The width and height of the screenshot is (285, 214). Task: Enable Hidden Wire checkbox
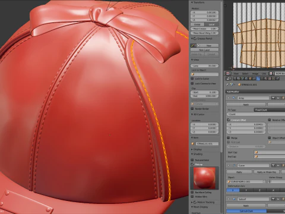(x=192, y=197)
